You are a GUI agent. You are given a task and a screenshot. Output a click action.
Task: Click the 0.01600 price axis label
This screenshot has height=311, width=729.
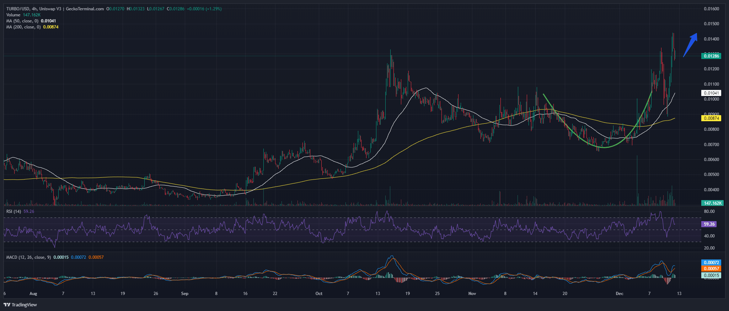[x=711, y=9]
